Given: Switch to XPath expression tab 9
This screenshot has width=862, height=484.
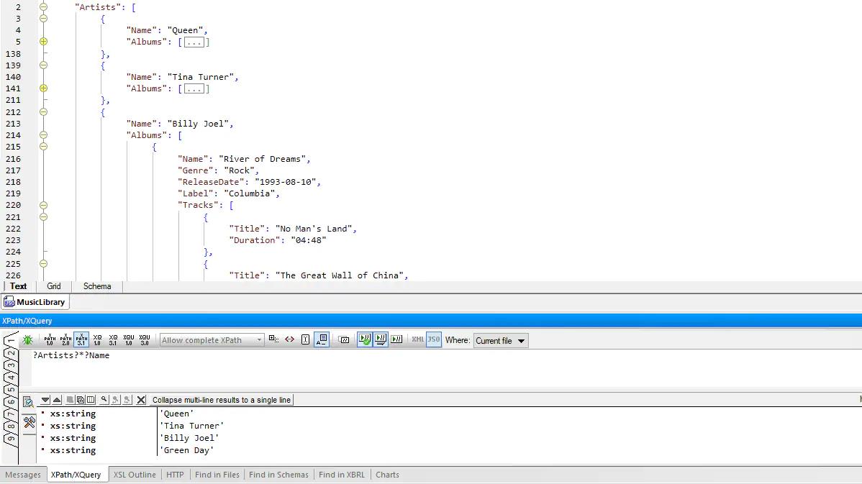Looking at the screenshot, I should click(x=11, y=438).
